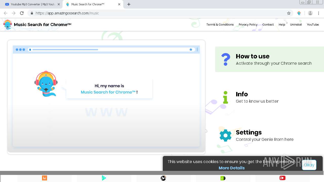Click the demo browser address bar
Viewport: 324px width, 182px height.
111,50
